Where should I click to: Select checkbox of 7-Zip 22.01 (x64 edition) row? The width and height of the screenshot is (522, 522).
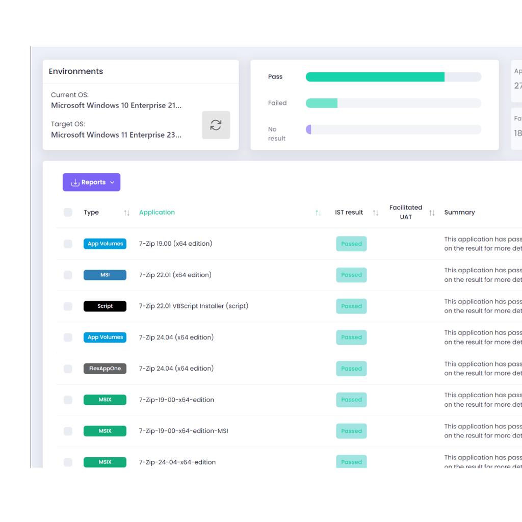pyautogui.click(x=68, y=275)
